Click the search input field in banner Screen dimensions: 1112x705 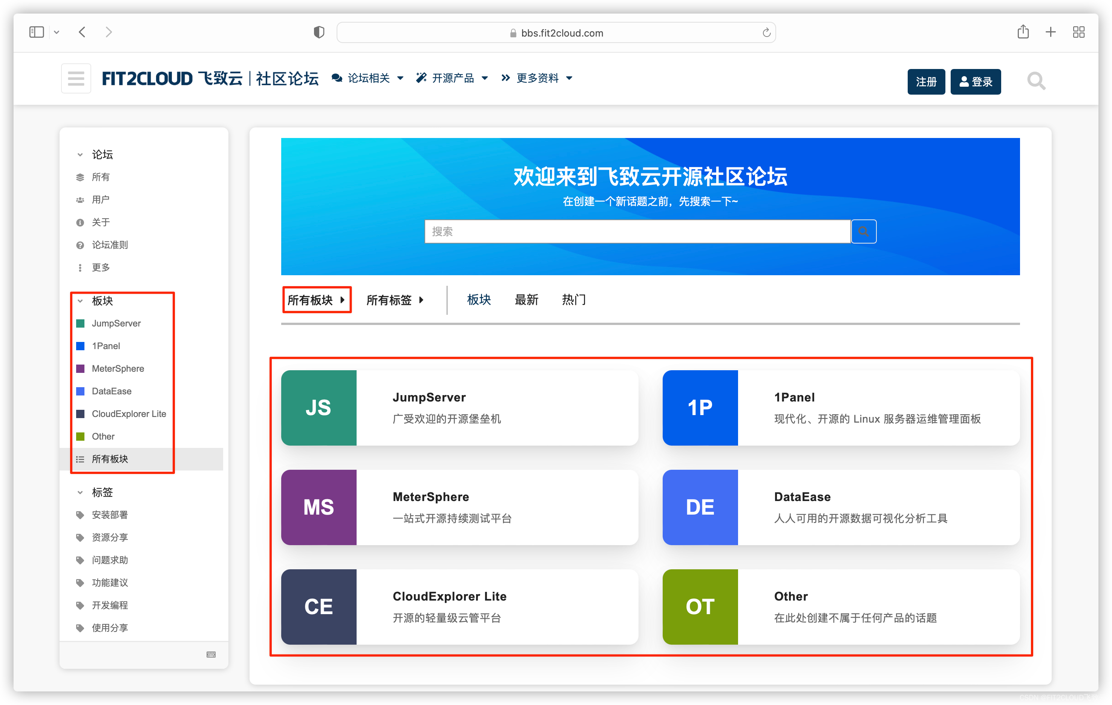pyautogui.click(x=637, y=232)
